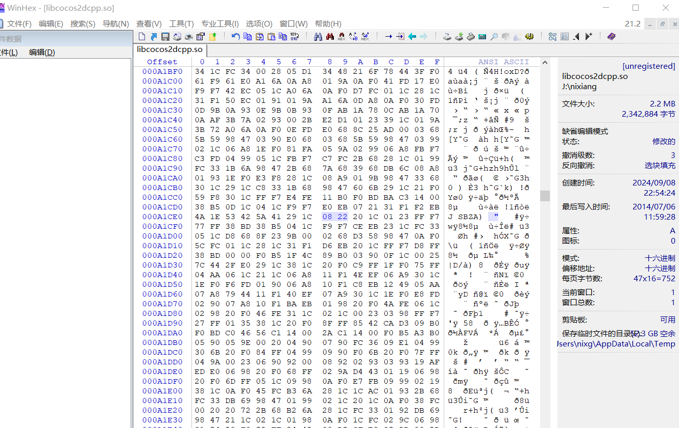Open the 选项(O) menu
679x428 pixels.
(259, 24)
